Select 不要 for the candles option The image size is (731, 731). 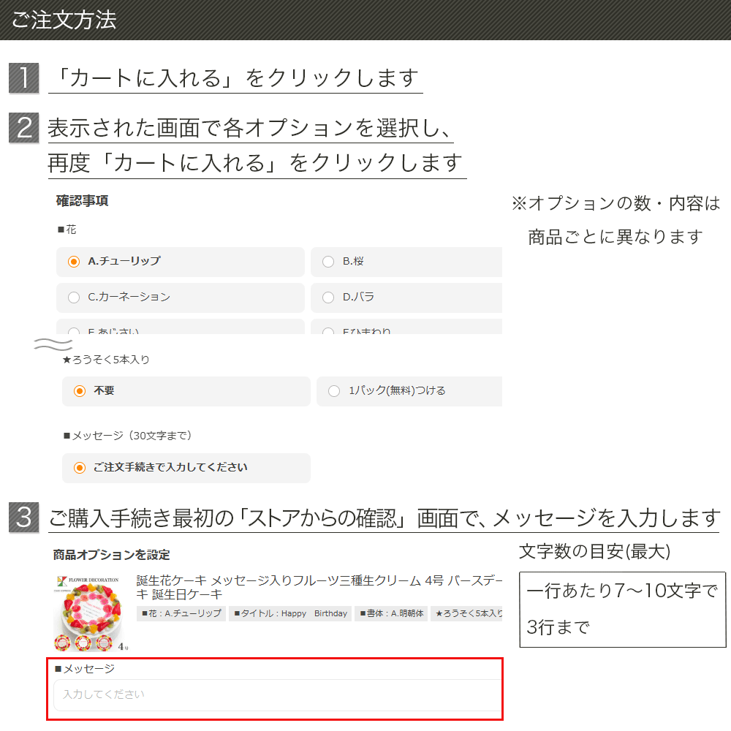point(80,391)
